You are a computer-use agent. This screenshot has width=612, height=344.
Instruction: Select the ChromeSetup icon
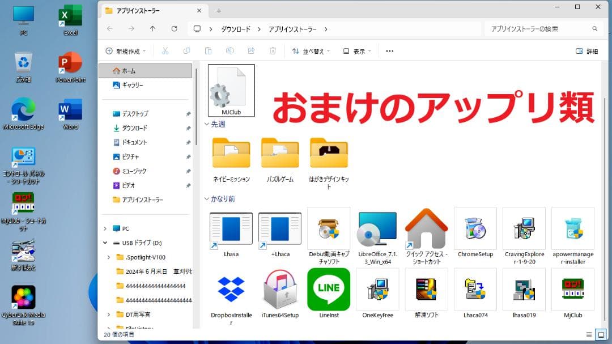click(x=475, y=229)
